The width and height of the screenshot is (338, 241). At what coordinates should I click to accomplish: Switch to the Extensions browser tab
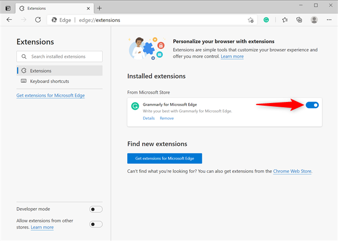tap(55, 8)
